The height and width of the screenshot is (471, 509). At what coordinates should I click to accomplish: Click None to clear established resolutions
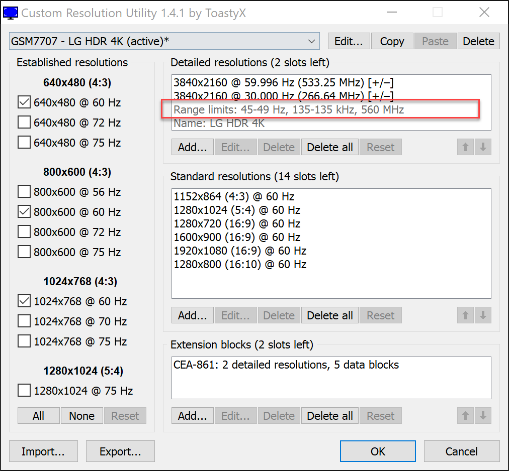(x=81, y=416)
